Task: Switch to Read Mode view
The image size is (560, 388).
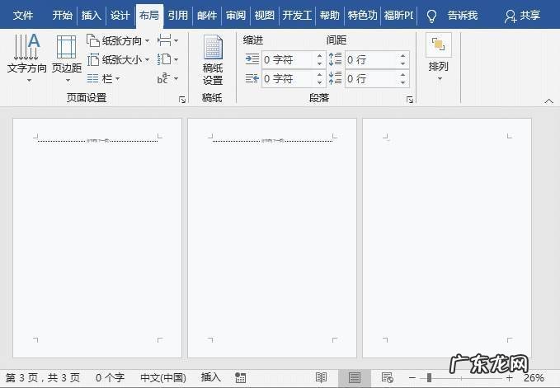Action: (x=321, y=377)
